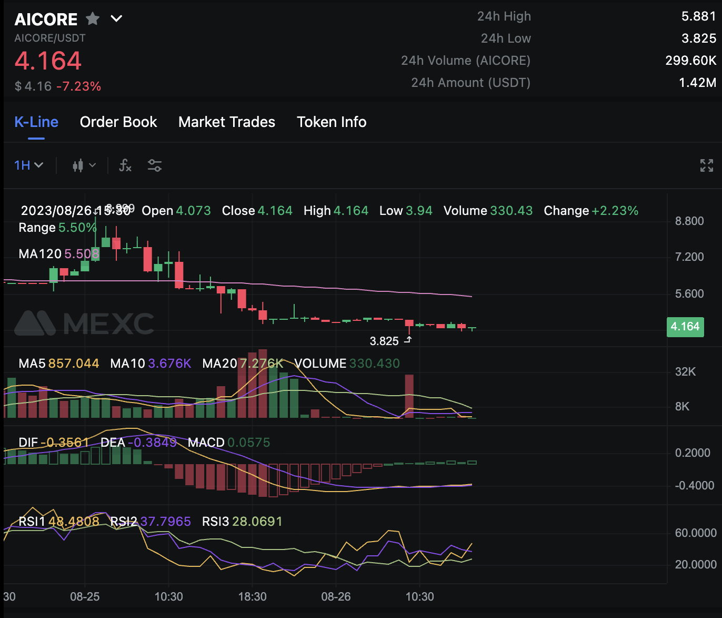Image resolution: width=722 pixels, height=618 pixels.
Task: Click the DEA -0.3849 label
Action: (x=139, y=443)
